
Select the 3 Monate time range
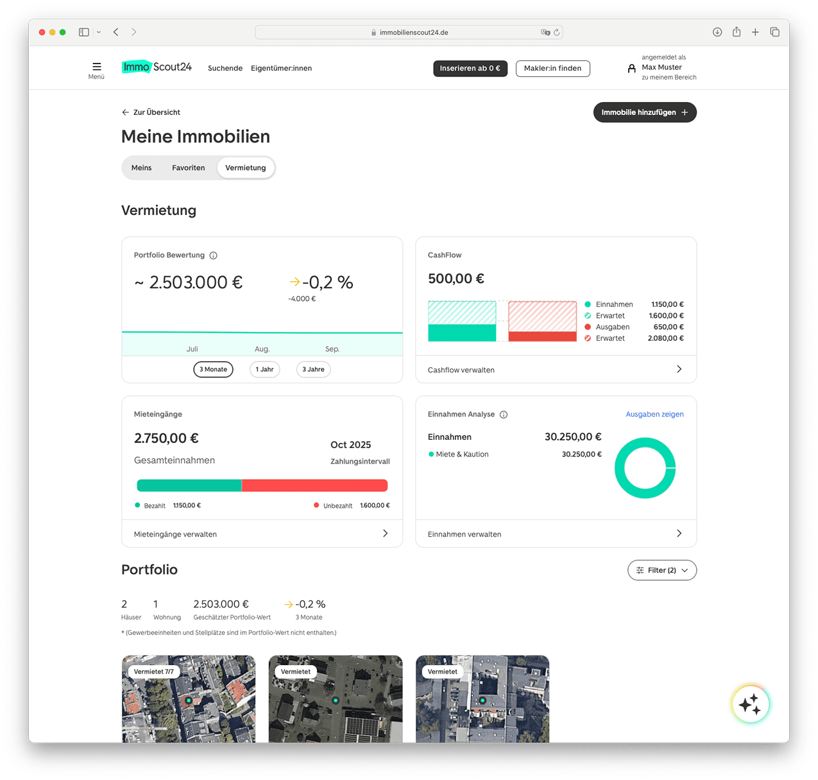coord(213,369)
